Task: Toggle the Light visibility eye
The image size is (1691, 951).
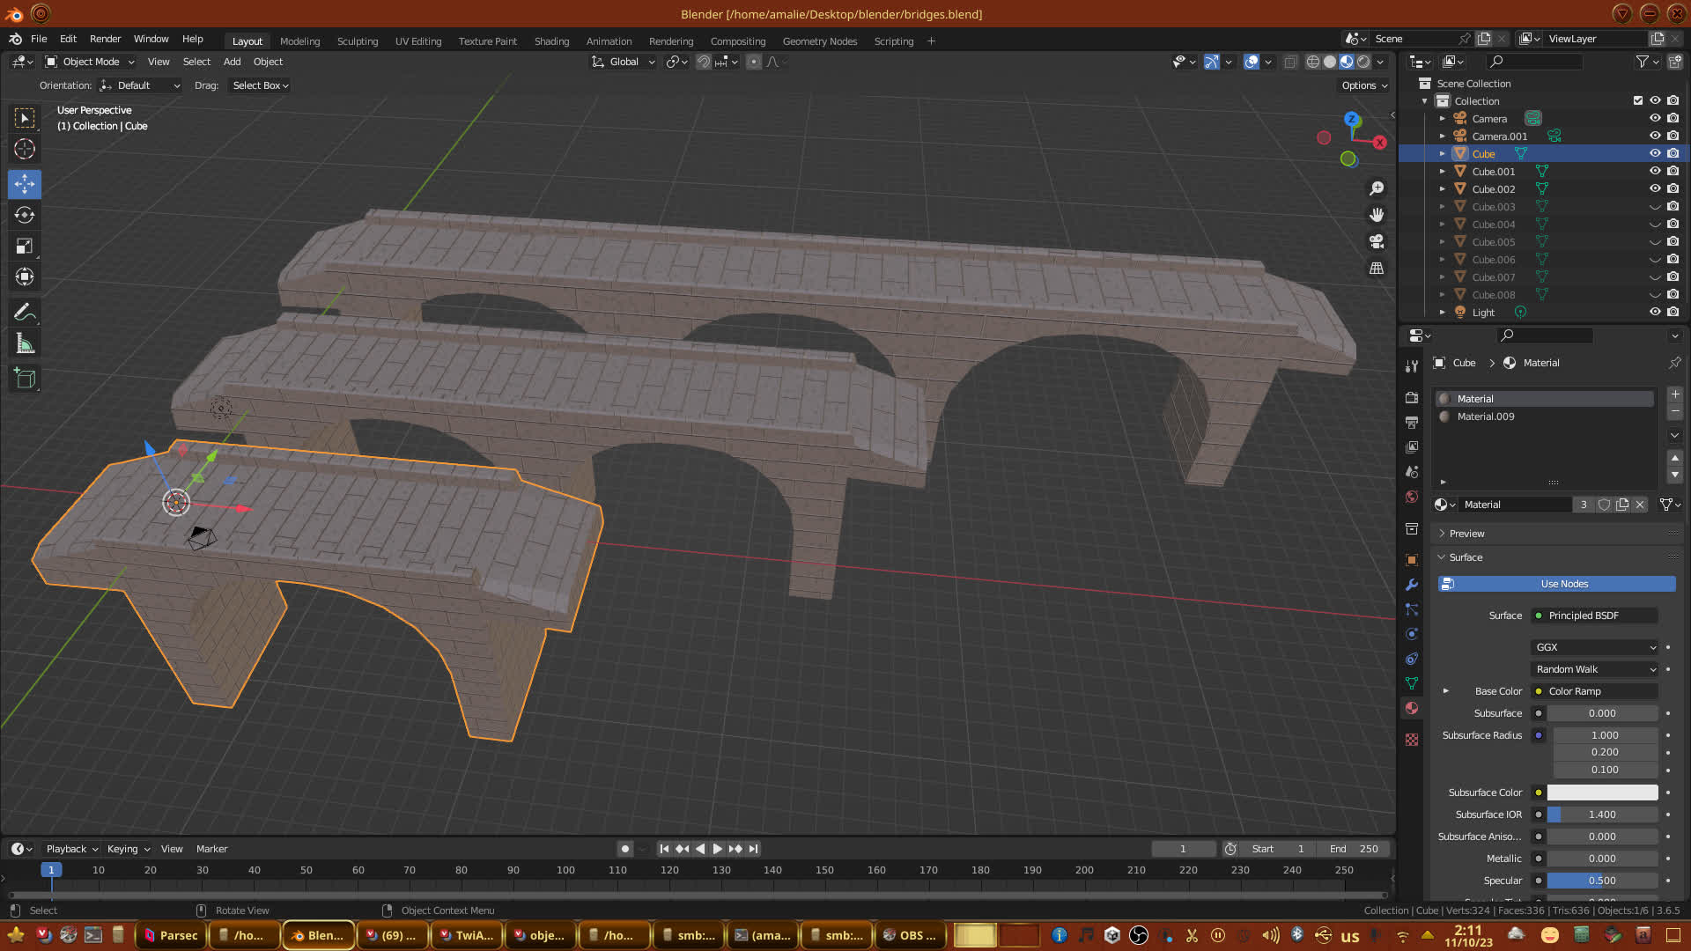Action: (x=1655, y=312)
